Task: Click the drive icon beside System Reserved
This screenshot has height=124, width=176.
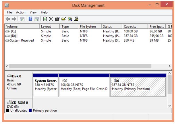Action: point(7,40)
